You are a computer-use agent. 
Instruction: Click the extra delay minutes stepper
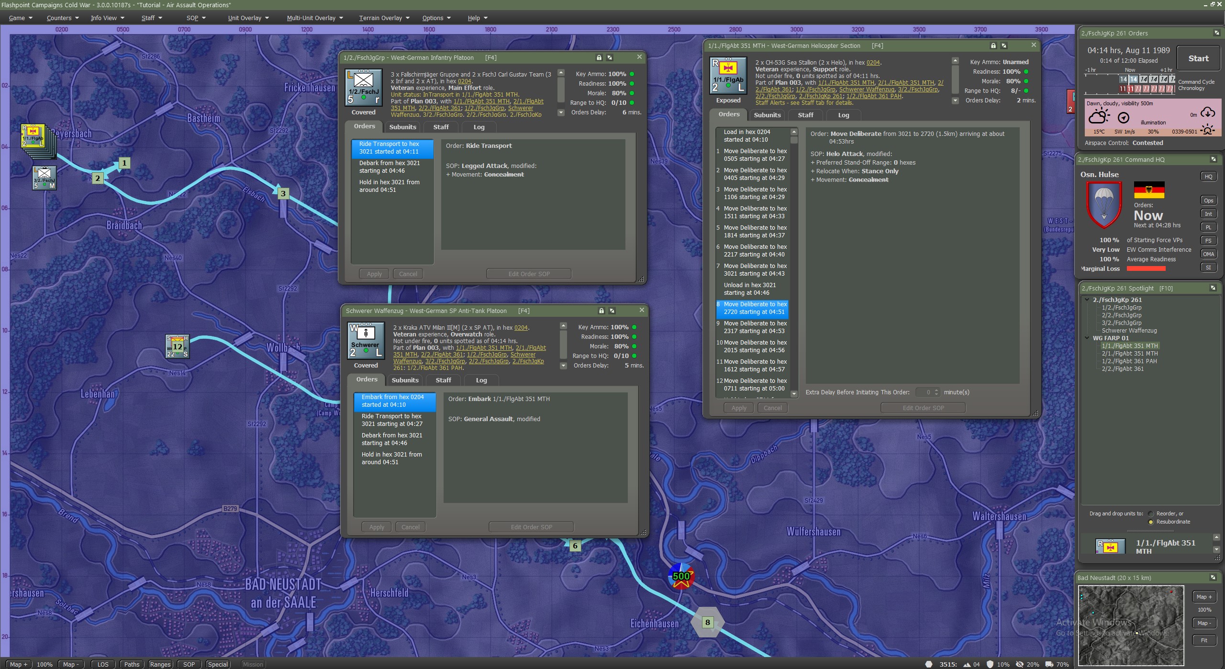(936, 392)
